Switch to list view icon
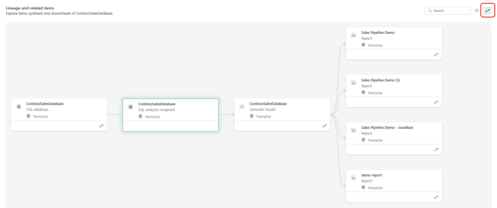Viewport: 497px width, 208px height. [477, 11]
